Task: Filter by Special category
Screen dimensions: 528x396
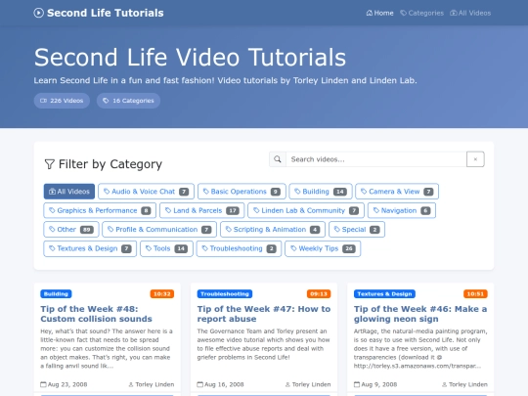Action: [357, 230]
